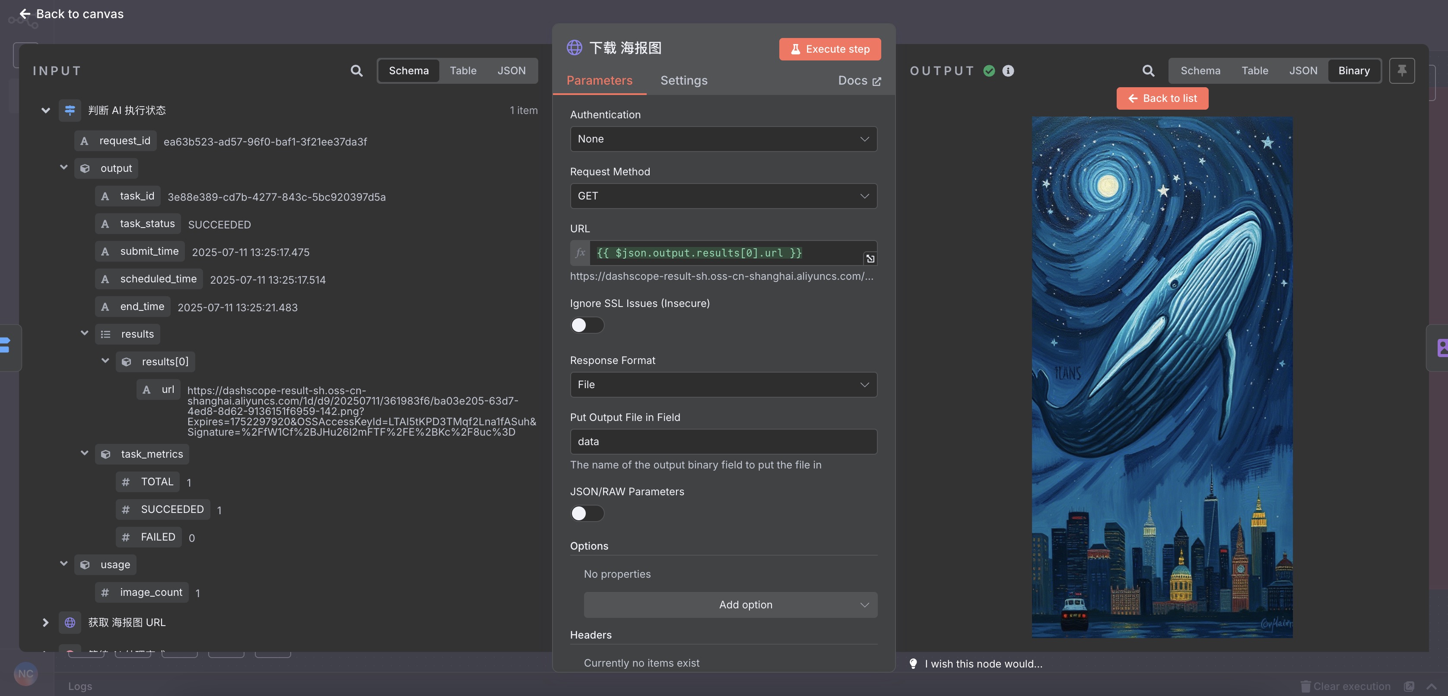This screenshot has width=1448, height=696.
Task: Click the Logs label at bottom
Action: (x=80, y=687)
